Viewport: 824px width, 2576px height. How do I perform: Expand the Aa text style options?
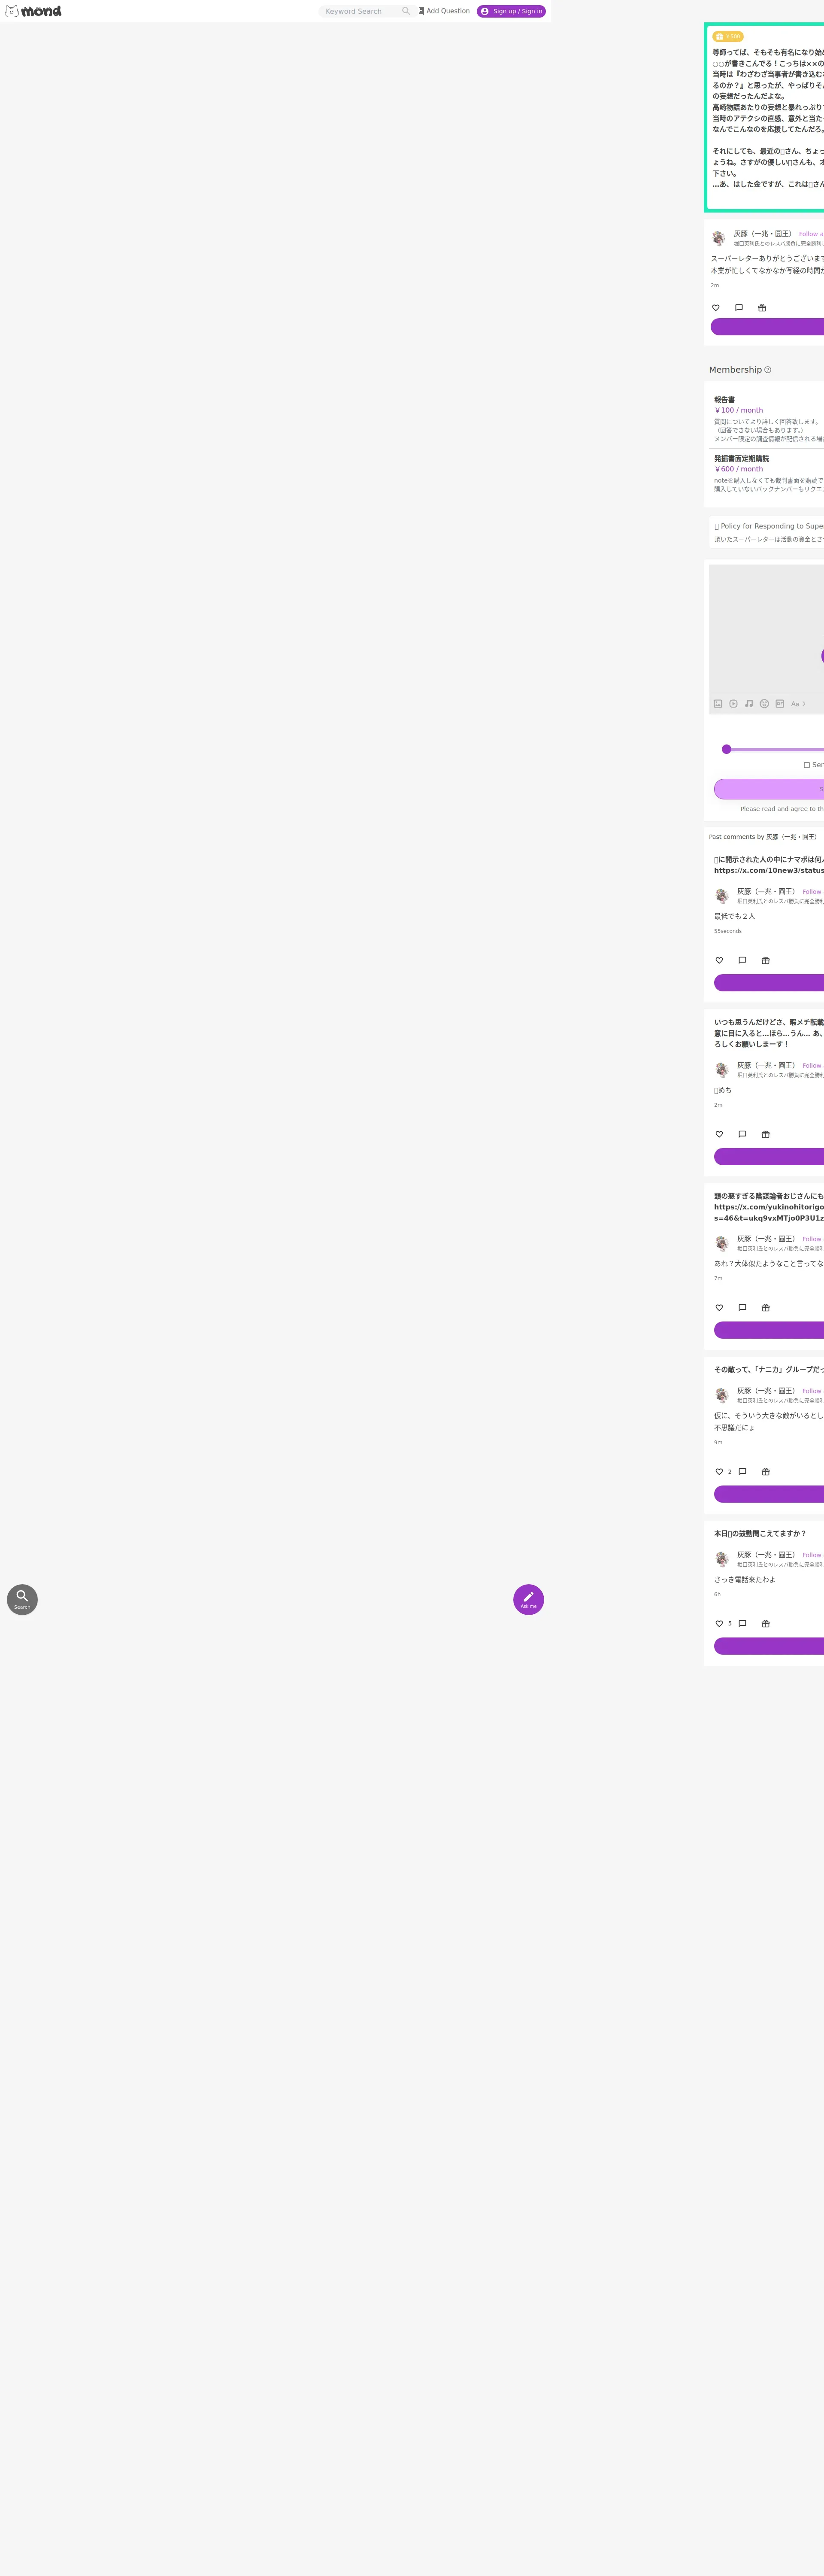(x=798, y=704)
